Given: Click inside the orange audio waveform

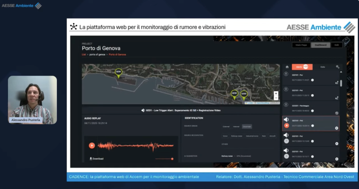Looking at the screenshot, I should tap(135, 146).
